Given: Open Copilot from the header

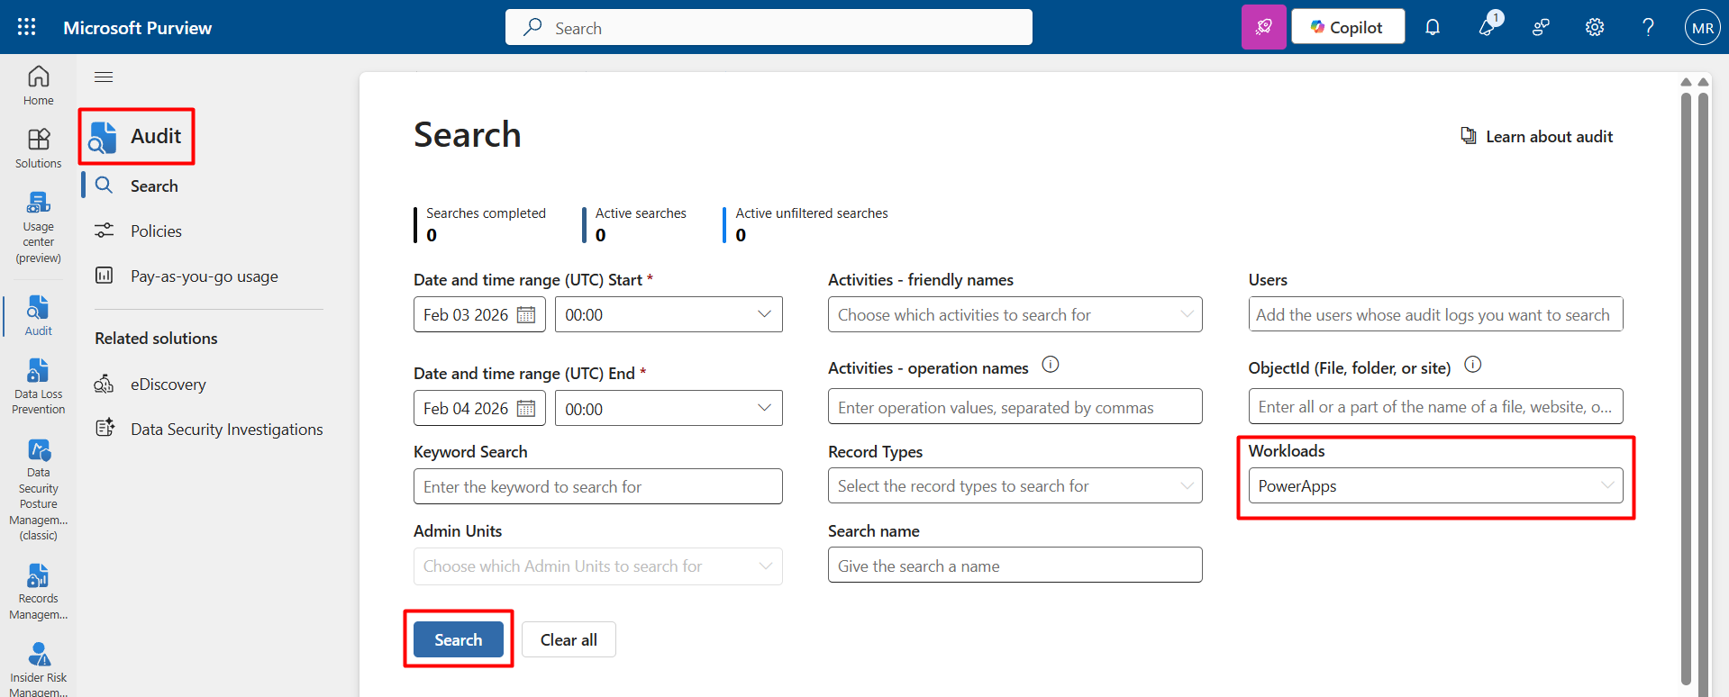Looking at the screenshot, I should [x=1347, y=27].
